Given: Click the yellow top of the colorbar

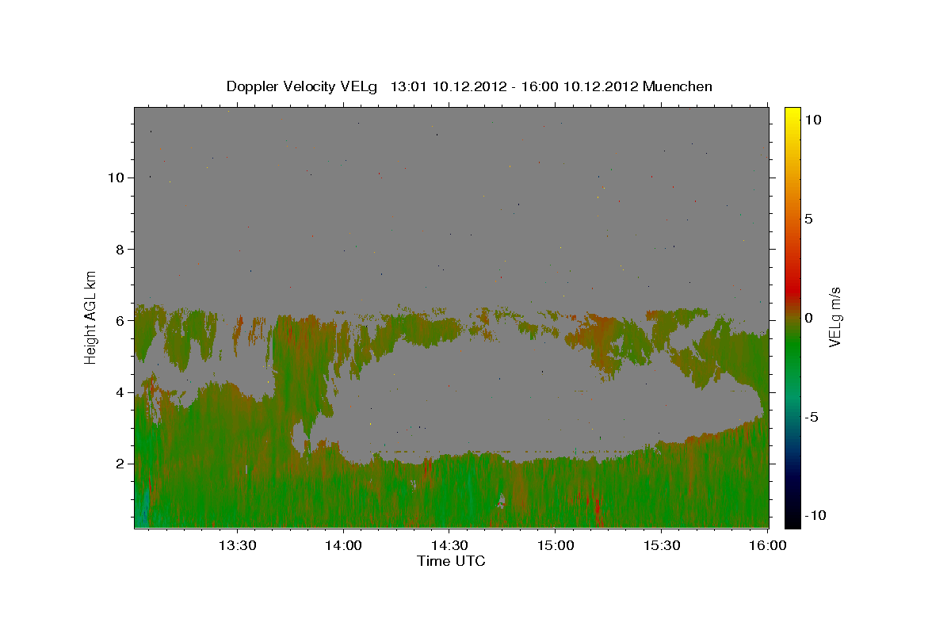Looking at the screenshot, I should tap(792, 115).
